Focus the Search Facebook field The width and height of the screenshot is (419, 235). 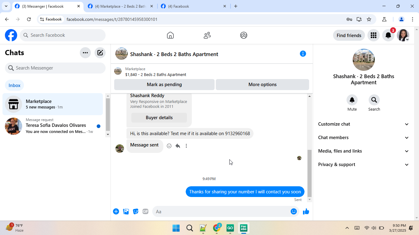63,35
